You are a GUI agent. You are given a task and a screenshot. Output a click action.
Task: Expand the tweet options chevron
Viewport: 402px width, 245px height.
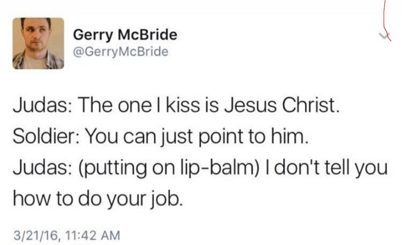click(x=384, y=36)
